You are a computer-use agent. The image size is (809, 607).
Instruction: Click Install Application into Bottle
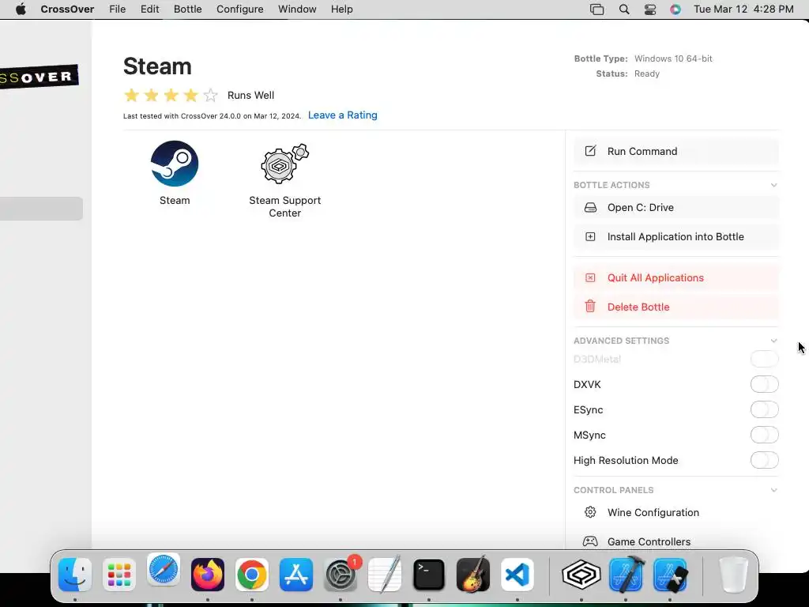point(676,236)
